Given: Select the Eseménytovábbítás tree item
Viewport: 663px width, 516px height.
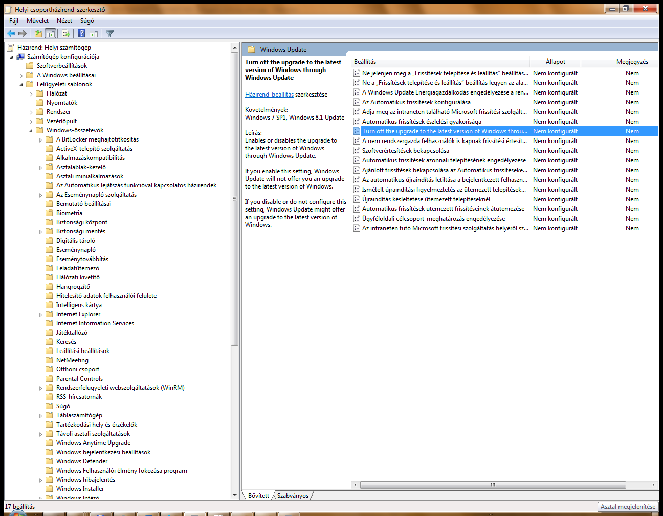Looking at the screenshot, I should (82, 259).
